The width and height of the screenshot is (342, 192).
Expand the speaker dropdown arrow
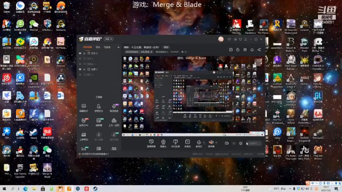pyautogui.click(x=216, y=143)
